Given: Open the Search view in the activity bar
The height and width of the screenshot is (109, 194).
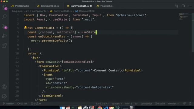Looking at the screenshot, I should 4,16.
